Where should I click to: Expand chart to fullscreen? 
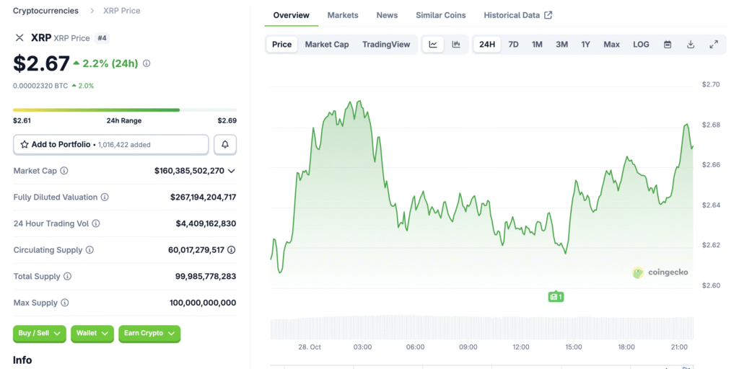[714, 45]
